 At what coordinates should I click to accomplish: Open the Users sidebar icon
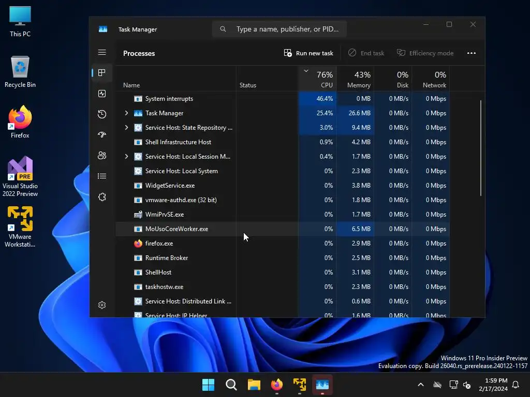click(x=102, y=155)
